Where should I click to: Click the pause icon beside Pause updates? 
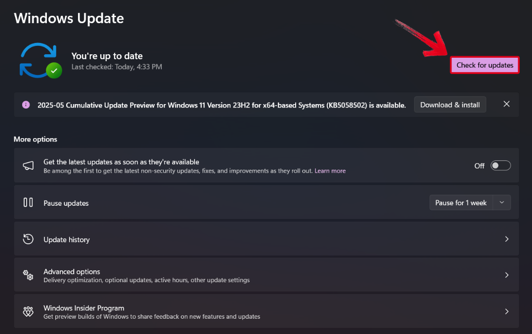click(x=28, y=202)
